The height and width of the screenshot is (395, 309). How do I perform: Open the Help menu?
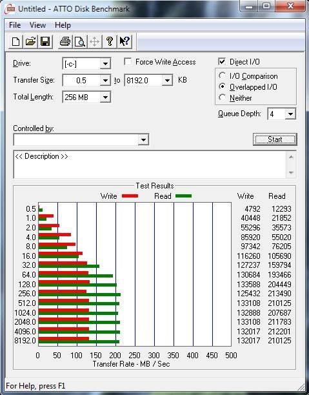coord(63,25)
